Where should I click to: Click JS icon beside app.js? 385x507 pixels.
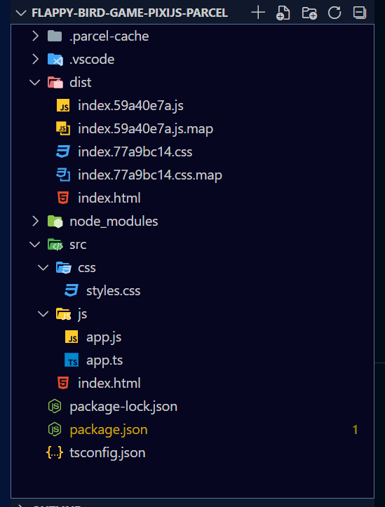[72, 337]
